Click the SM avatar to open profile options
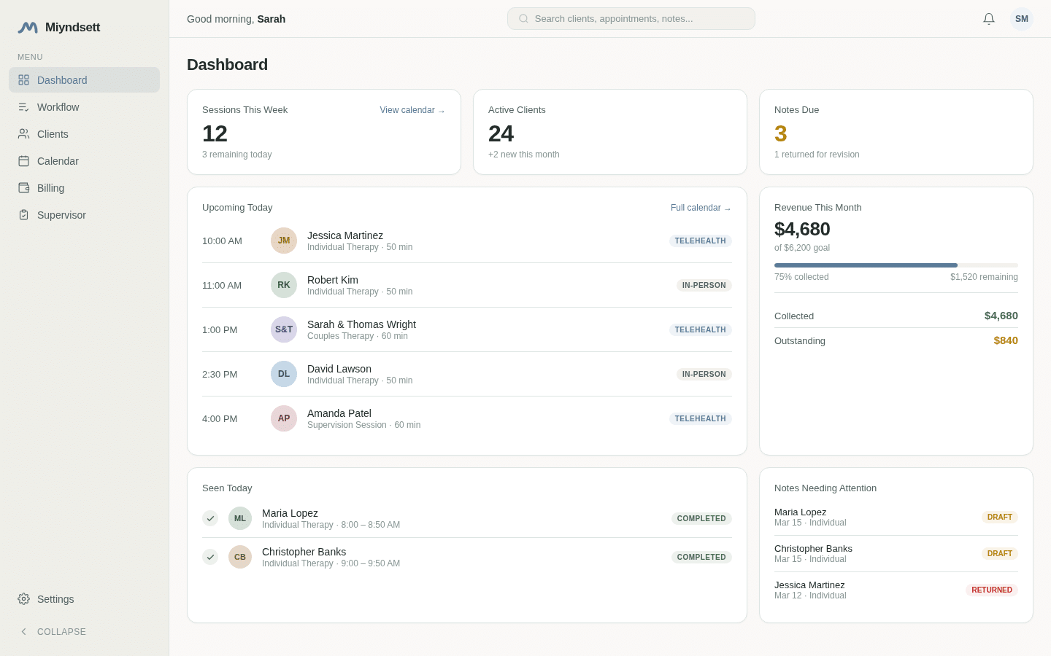Screen dimensions: 1051x656 click(x=1022, y=18)
